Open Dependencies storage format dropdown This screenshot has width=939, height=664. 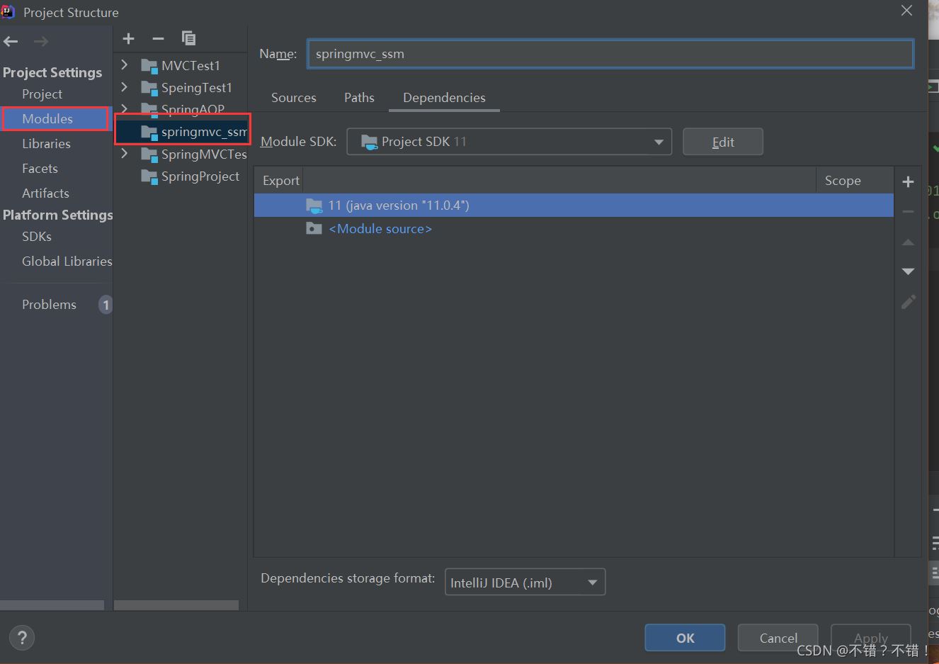(525, 583)
